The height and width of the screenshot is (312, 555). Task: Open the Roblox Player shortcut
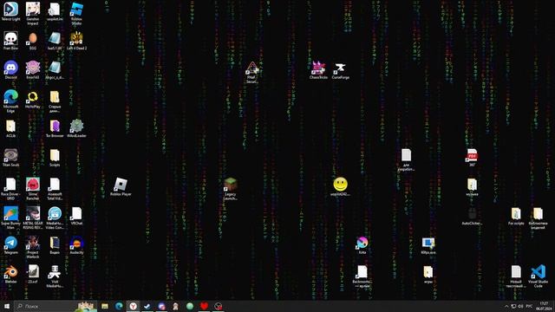pyautogui.click(x=121, y=186)
